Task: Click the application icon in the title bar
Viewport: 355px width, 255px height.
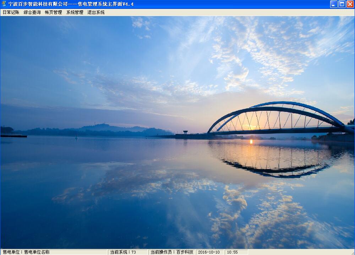Action: coord(4,4)
